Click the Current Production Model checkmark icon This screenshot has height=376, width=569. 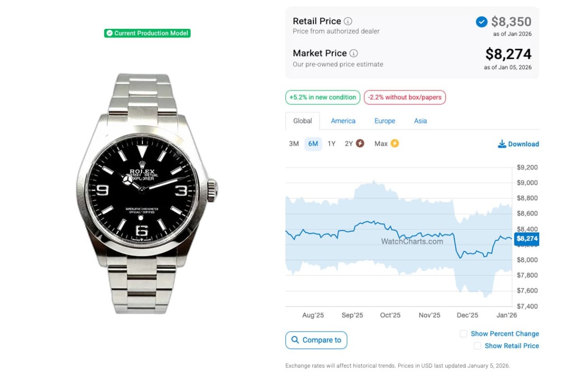point(110,33)
